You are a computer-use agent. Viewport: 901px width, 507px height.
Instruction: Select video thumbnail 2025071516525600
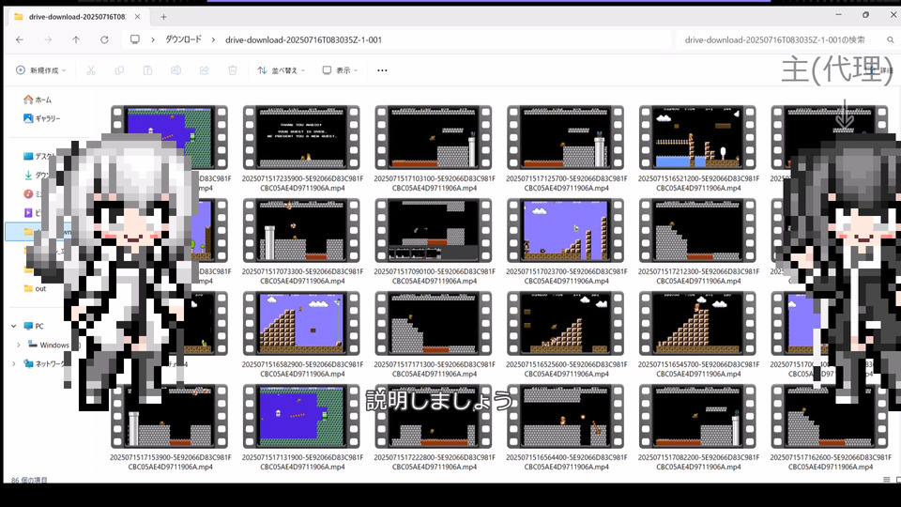[x=566, y=324]
